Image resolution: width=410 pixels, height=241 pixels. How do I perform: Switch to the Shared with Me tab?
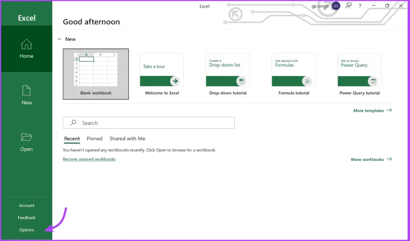pos(127,138)
